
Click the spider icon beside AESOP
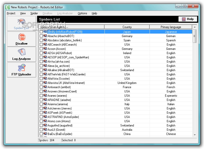click(x=45, y=57)
